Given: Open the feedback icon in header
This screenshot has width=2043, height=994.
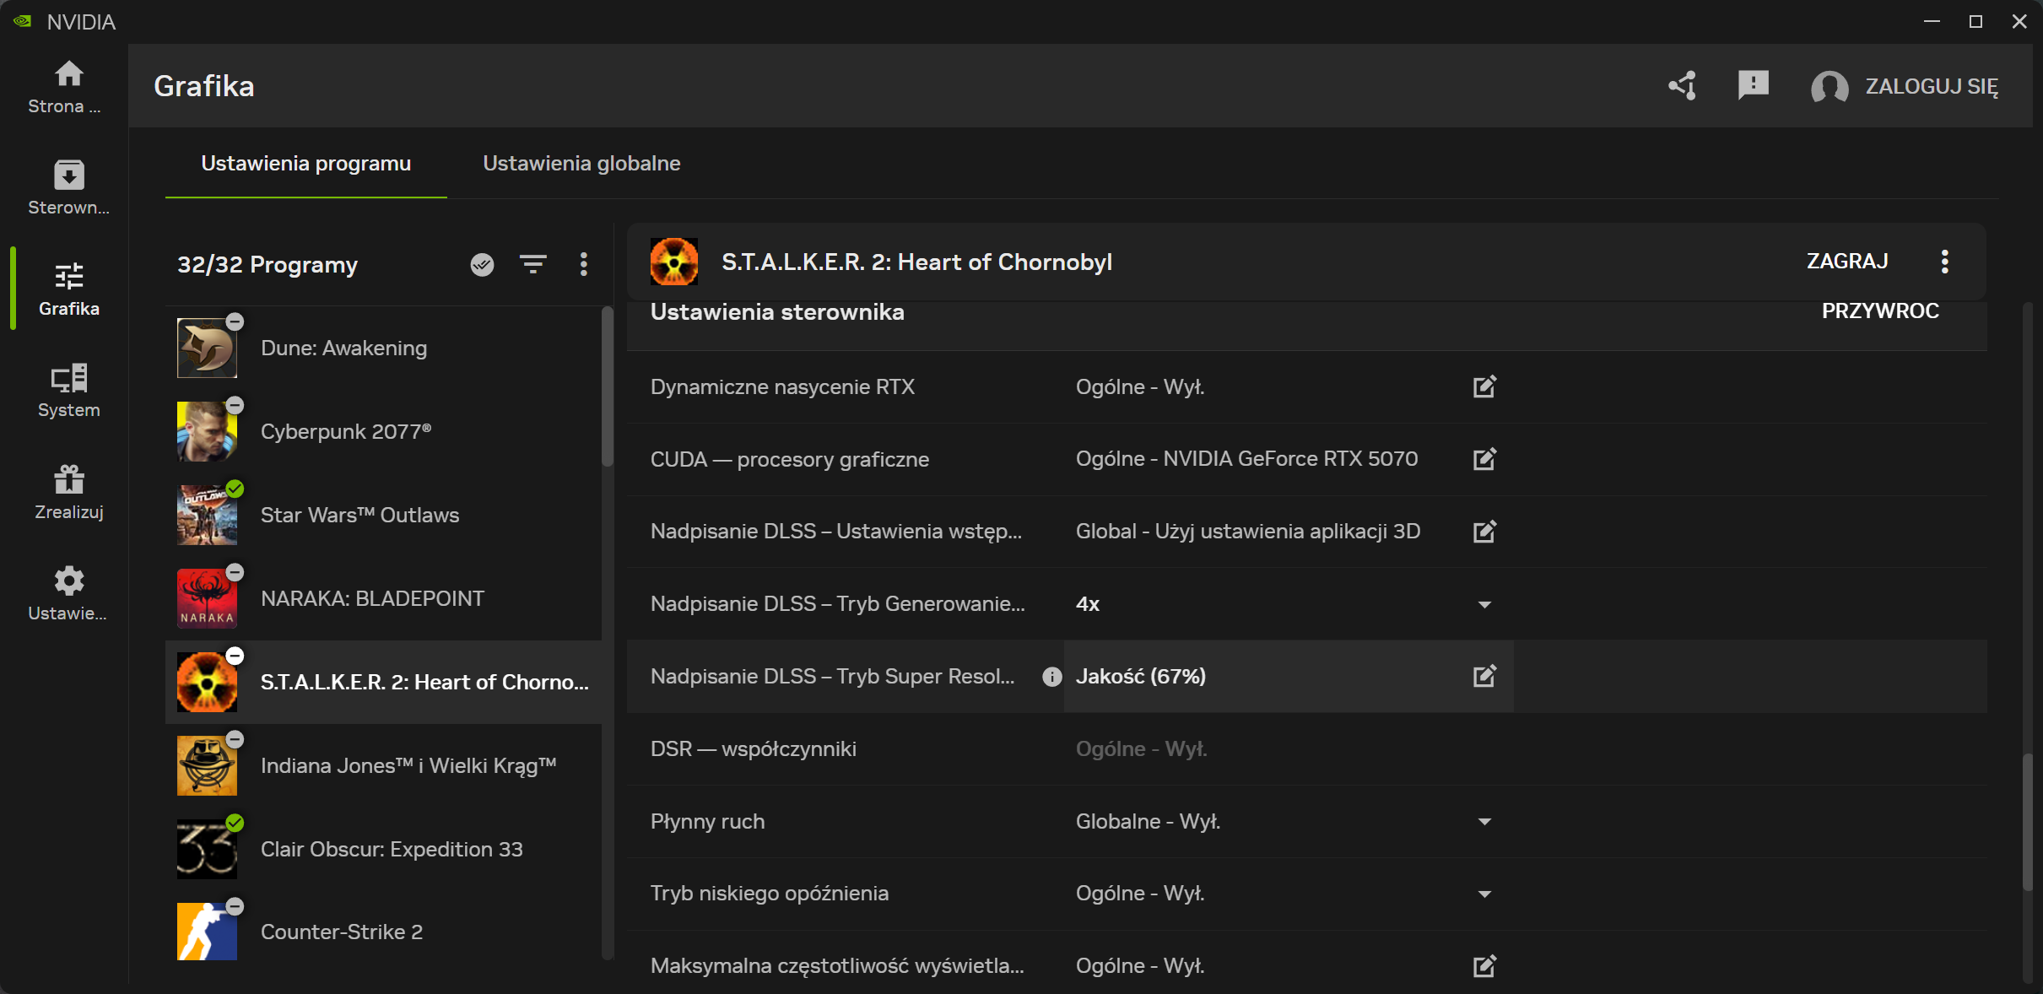Looking at the screenshot, I should coord(1753,85).
